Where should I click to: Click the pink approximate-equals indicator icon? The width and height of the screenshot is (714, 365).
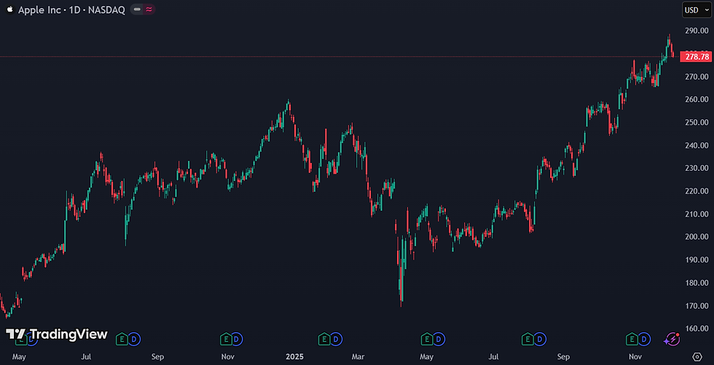pos(149,9)
